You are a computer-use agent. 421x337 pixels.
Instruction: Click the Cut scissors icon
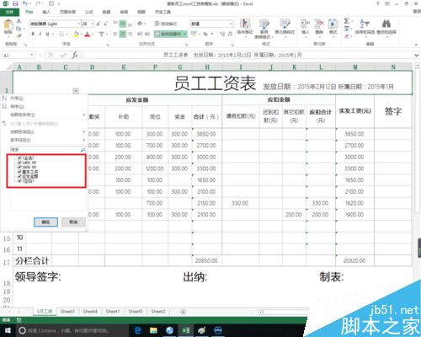(19, 21)
